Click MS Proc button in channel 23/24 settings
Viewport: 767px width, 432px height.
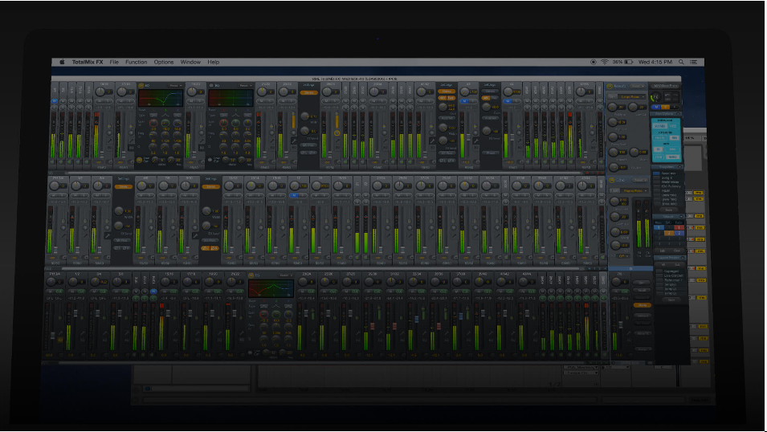click(x=308, y=145)
